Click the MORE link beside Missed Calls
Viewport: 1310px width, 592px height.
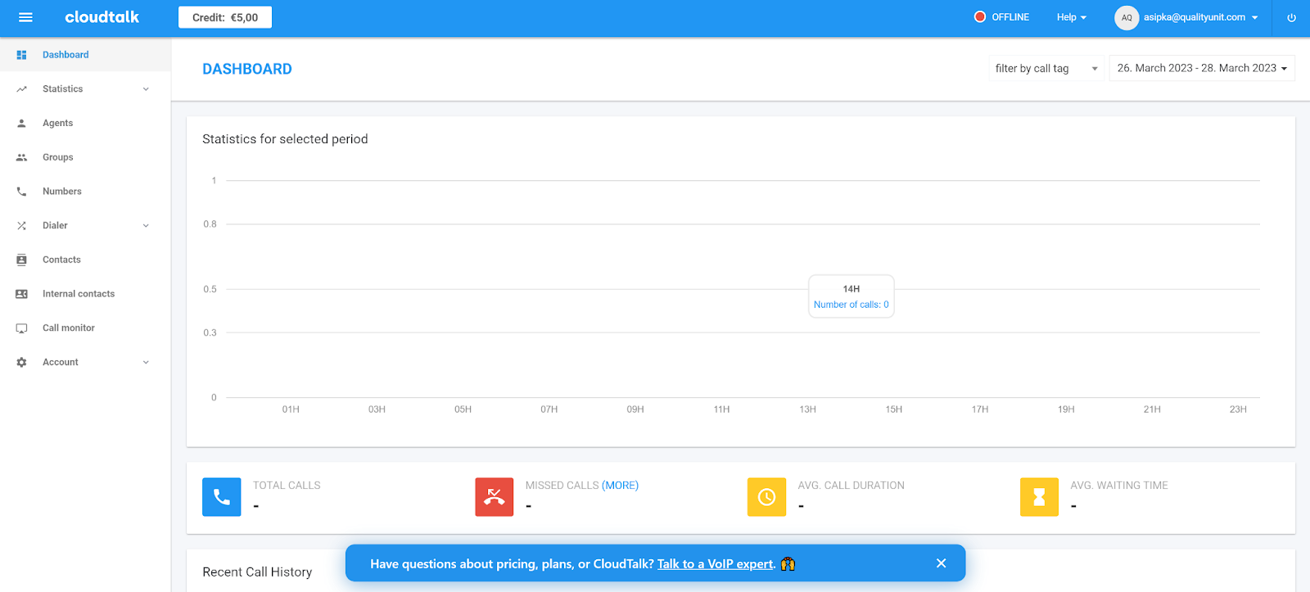(x=620, y=486)
